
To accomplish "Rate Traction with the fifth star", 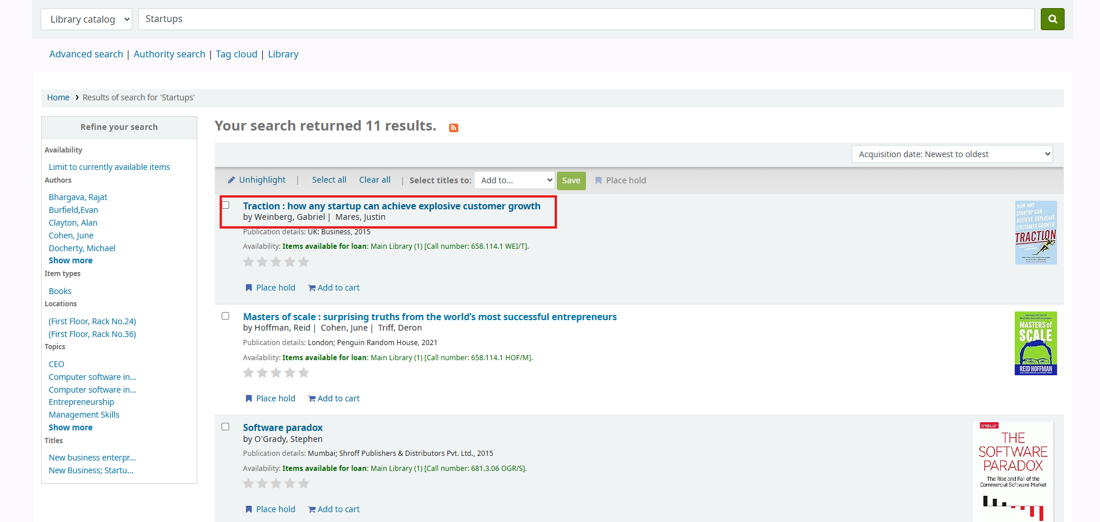I will 303,262.
